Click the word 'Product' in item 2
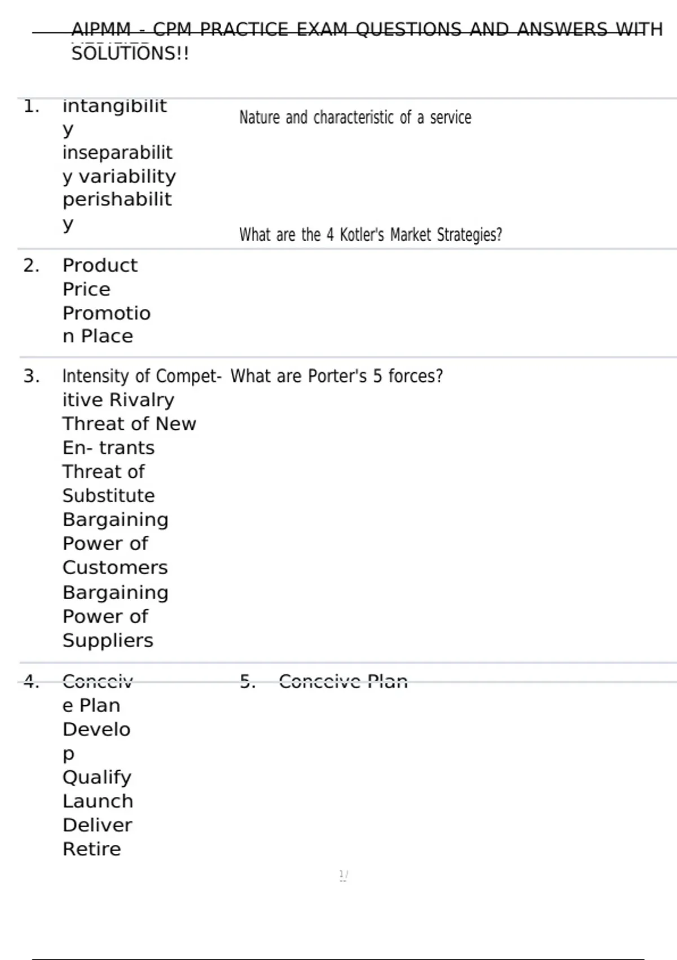 (x=100, y=265)
